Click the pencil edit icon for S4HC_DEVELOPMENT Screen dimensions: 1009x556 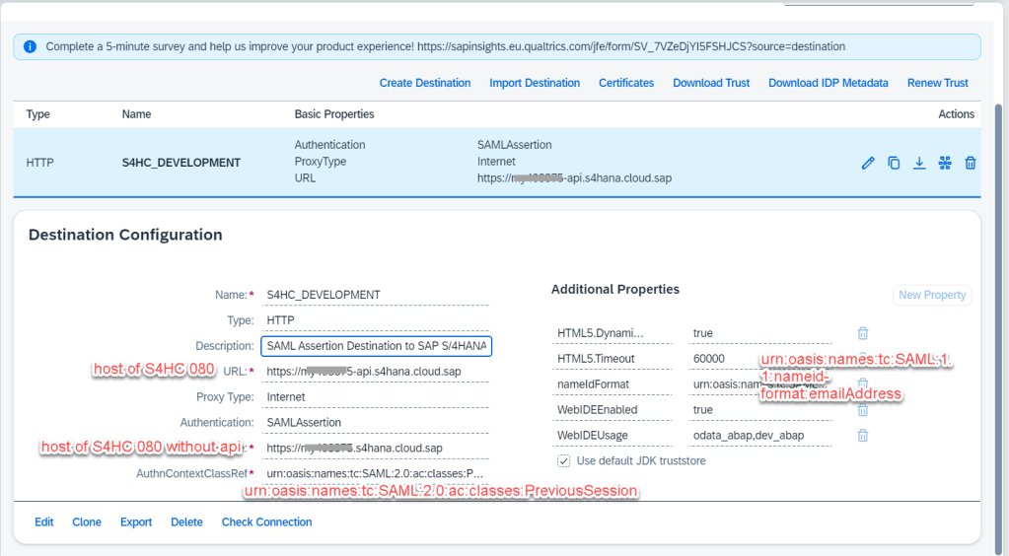(868, 163)
